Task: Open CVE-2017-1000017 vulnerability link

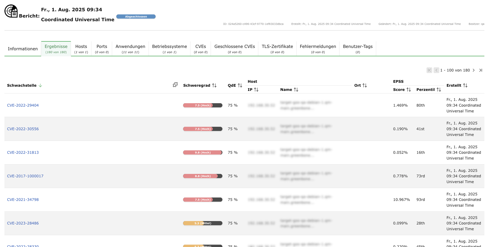Action: coord(25,176)
